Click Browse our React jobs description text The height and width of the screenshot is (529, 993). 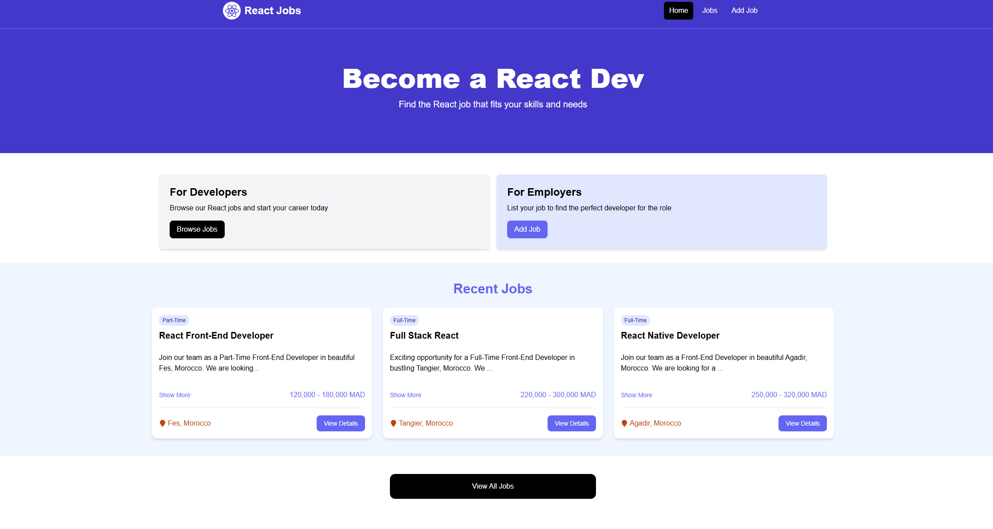[x=249, y=208]
